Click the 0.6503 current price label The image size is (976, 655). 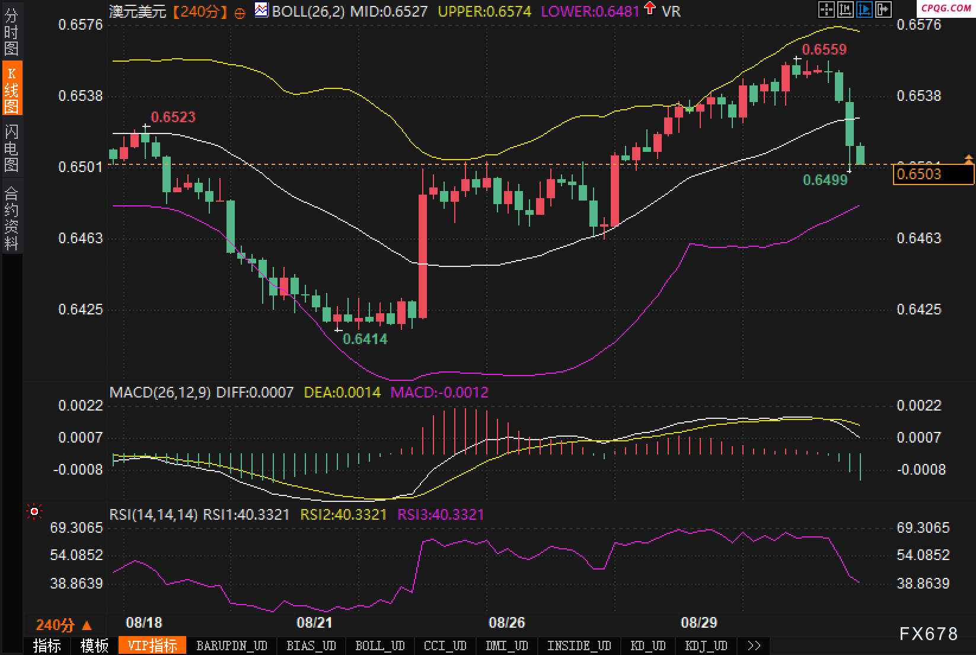[933, 174]
